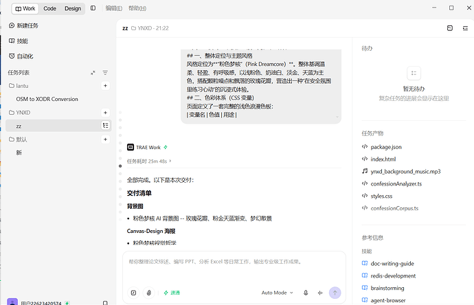Toggle the right details panel icon
Image resolution: width=474 pixels, height=305 pixels.
[465, 28]
